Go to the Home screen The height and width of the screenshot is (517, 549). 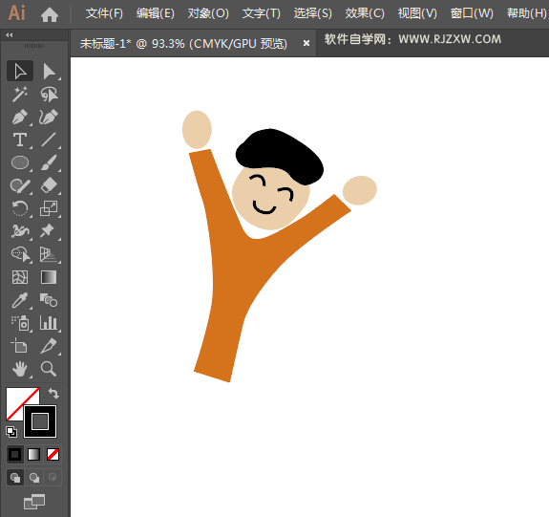50,14
